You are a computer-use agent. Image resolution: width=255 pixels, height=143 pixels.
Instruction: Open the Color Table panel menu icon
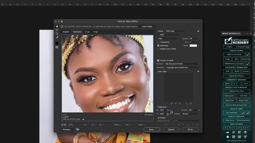point(198,71)
